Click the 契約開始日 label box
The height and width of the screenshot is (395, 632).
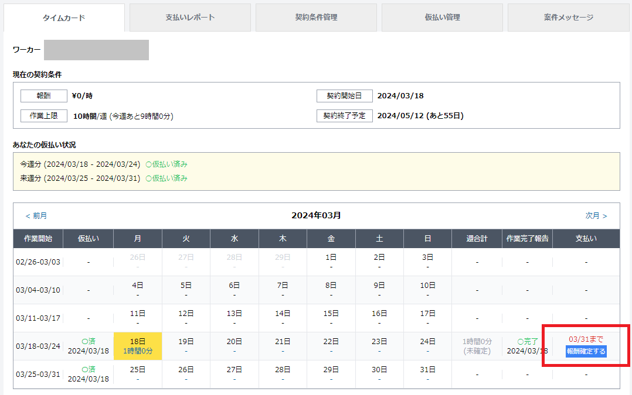click(344, 96)
